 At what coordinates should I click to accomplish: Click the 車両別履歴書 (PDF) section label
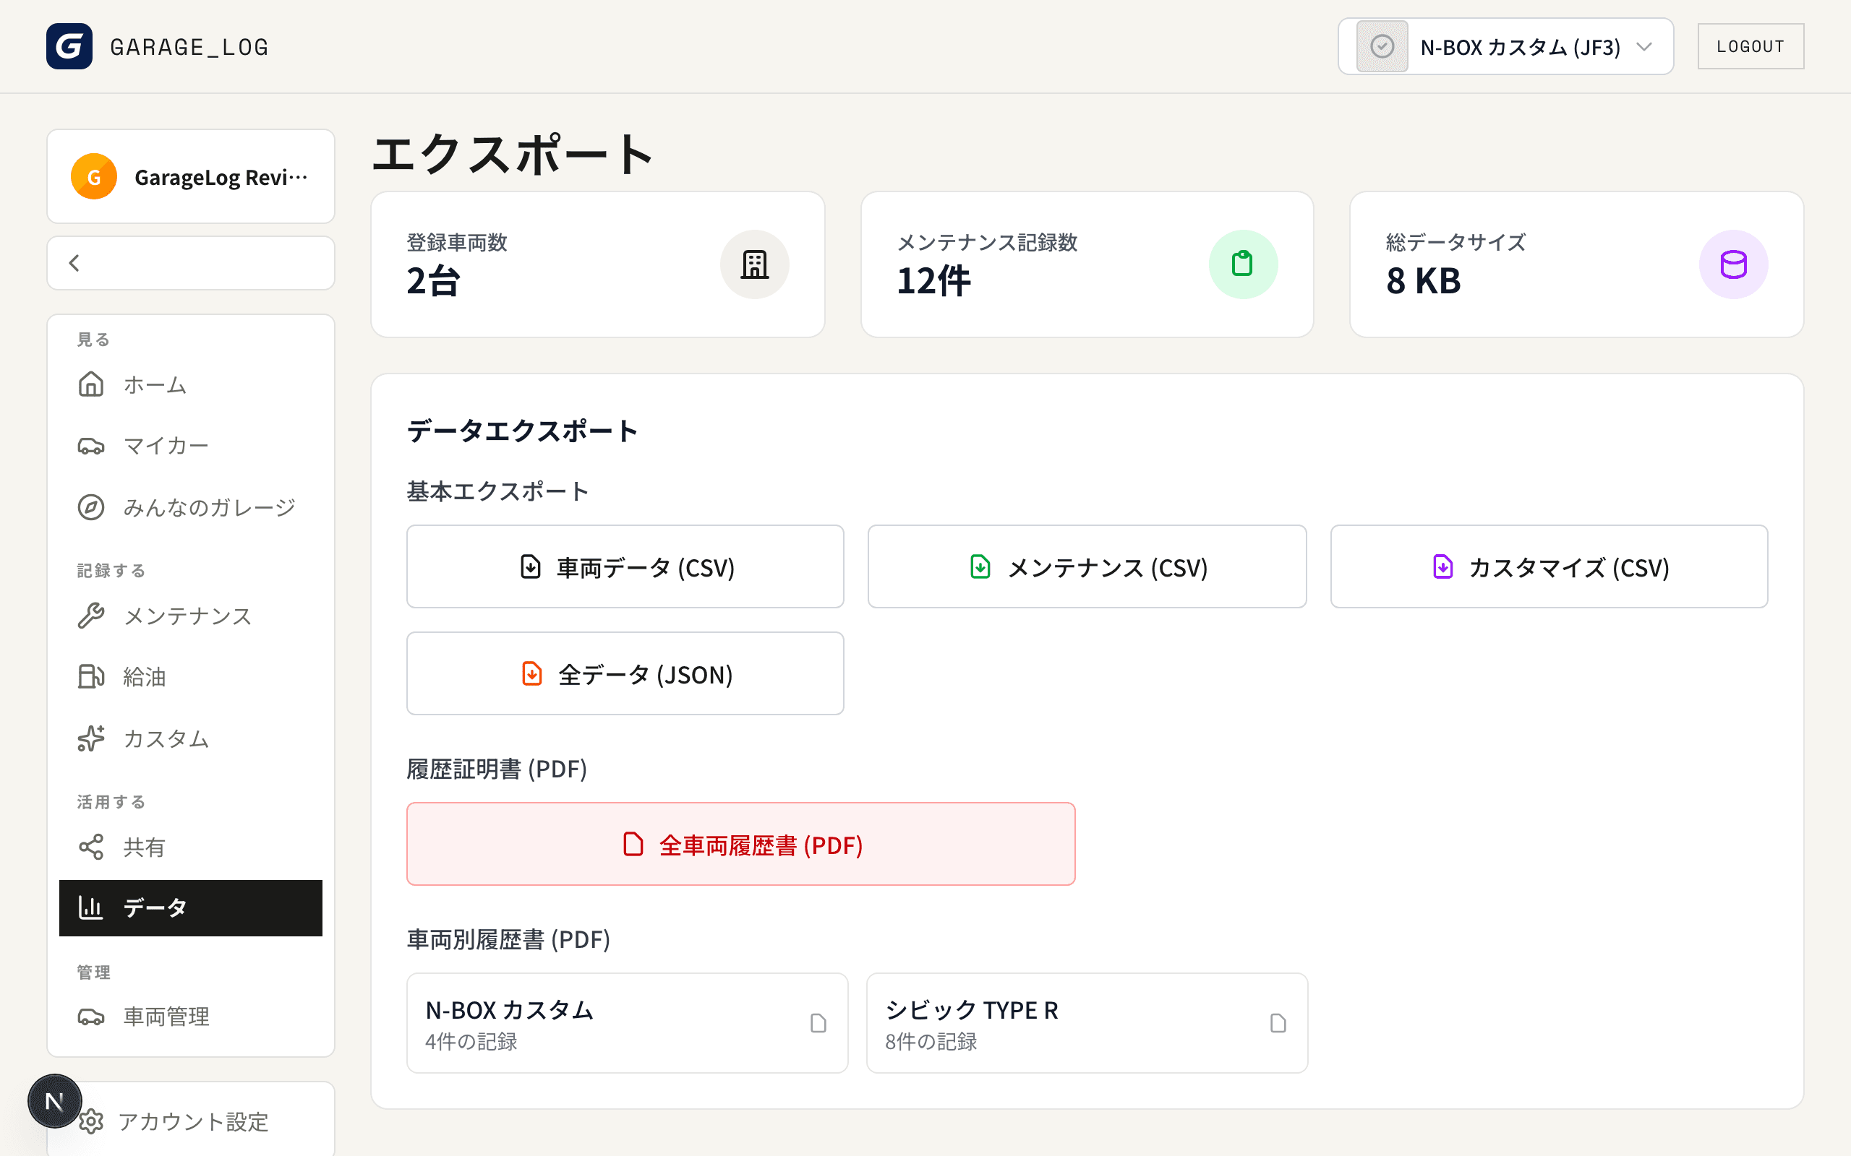(508, 939)
